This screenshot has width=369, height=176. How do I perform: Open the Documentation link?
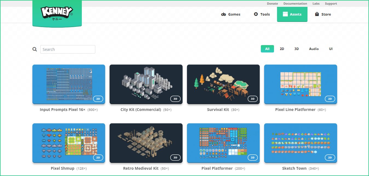coord(295,4)
